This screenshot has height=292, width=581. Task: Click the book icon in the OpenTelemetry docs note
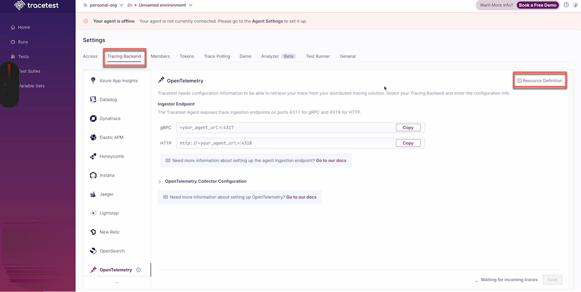click(x=165, y=197)
